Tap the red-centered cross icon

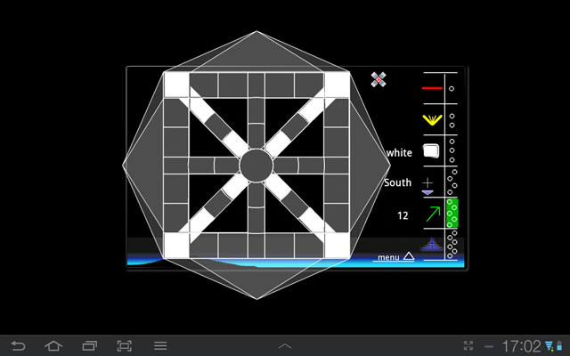[379, 79]
